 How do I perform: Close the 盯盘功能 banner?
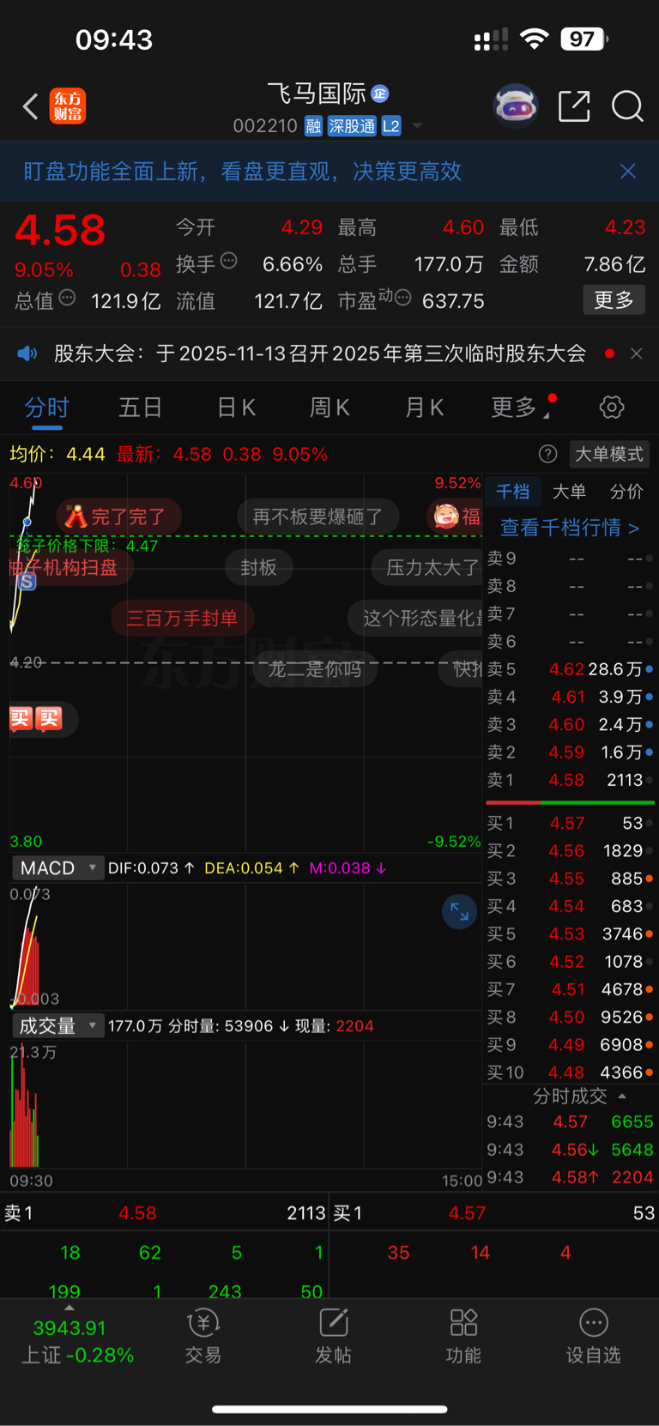tap(628, 172)
